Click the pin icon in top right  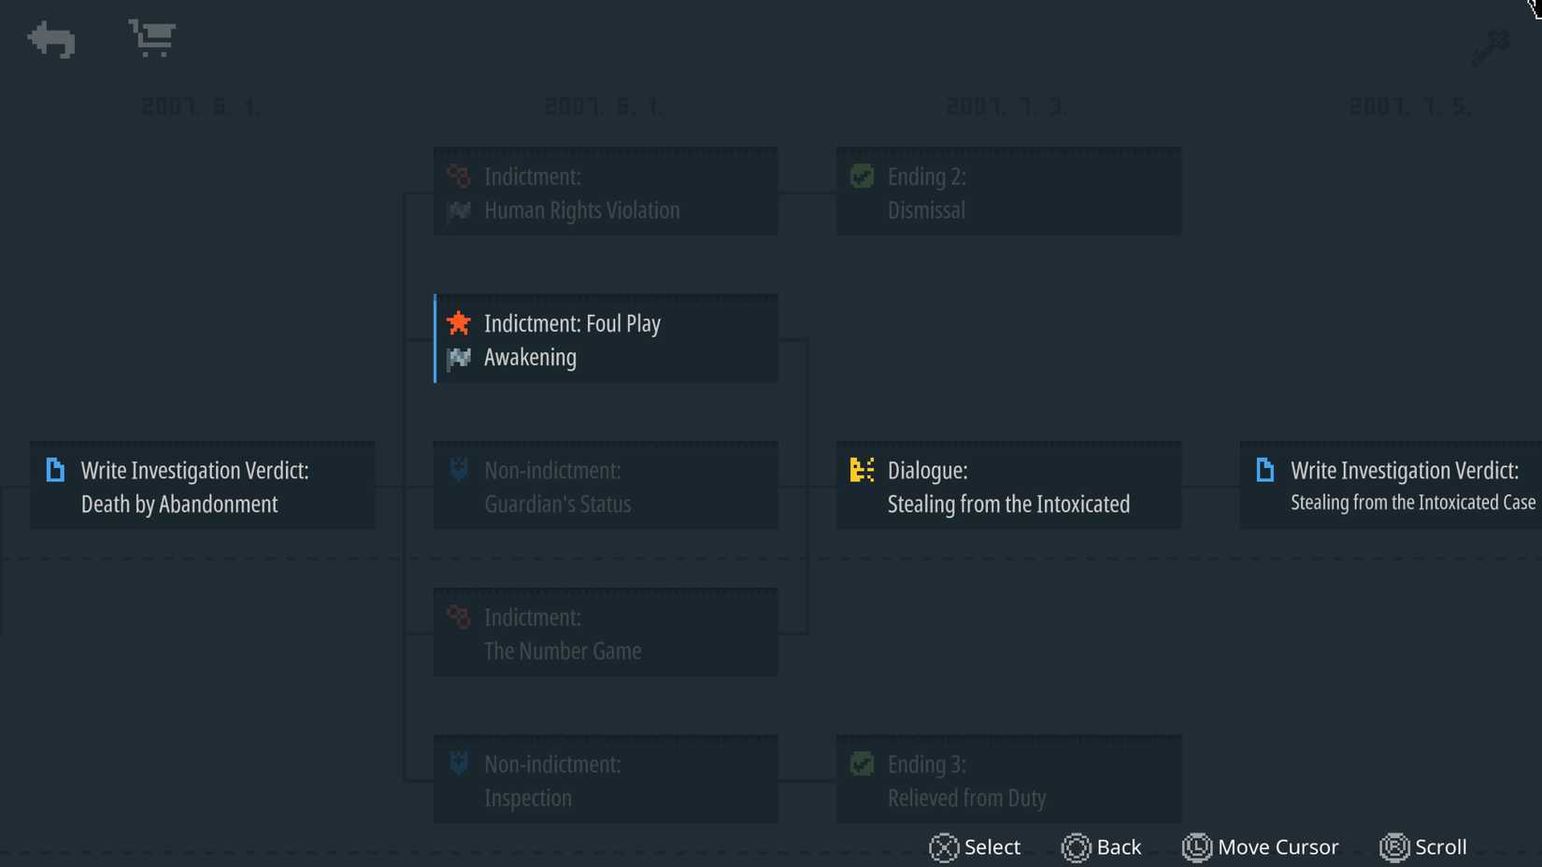[1491, 48]
